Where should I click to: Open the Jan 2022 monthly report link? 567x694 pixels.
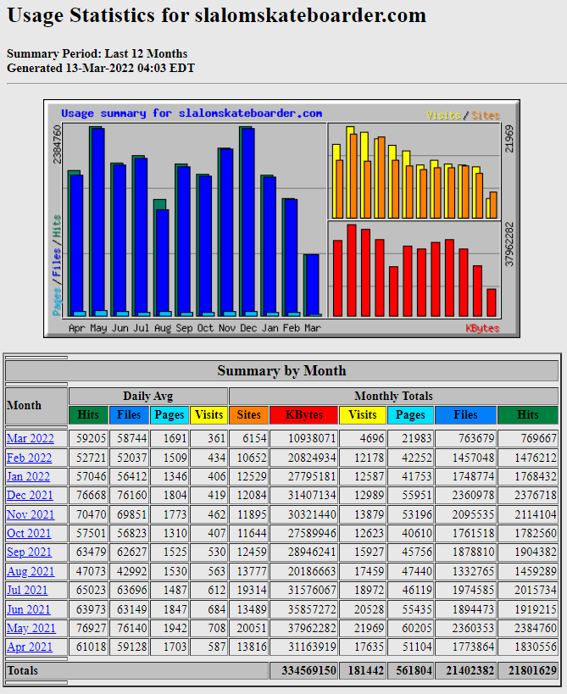[x=28, y=476]
